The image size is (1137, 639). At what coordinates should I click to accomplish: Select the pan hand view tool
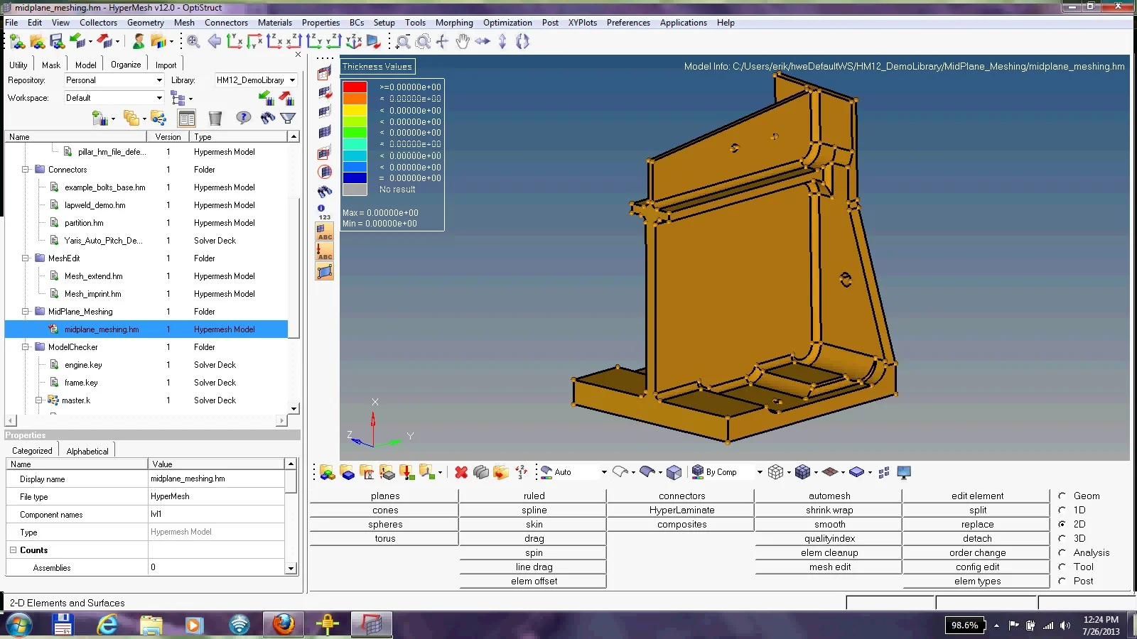point(463,42)
